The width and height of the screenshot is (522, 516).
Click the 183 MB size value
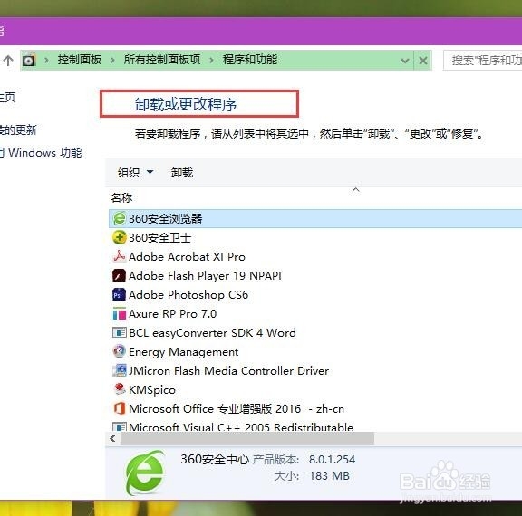point(329,476)
